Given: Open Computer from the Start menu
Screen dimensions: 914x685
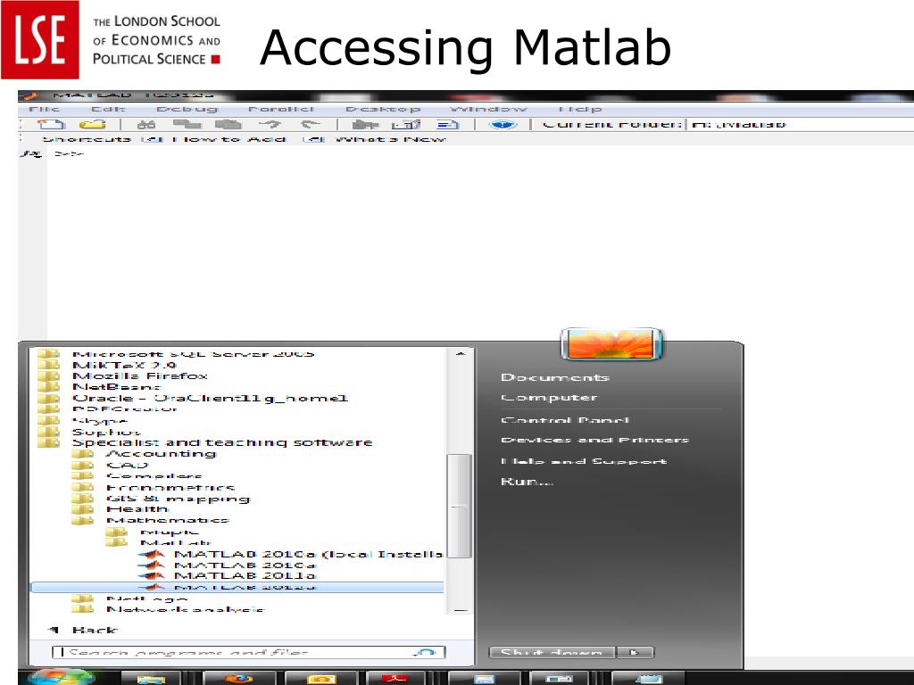Looking at the screenshot, I should [x=549, y=397].
